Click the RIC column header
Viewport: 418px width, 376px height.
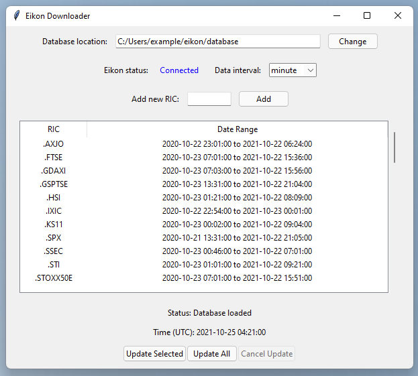pos(54,129)
